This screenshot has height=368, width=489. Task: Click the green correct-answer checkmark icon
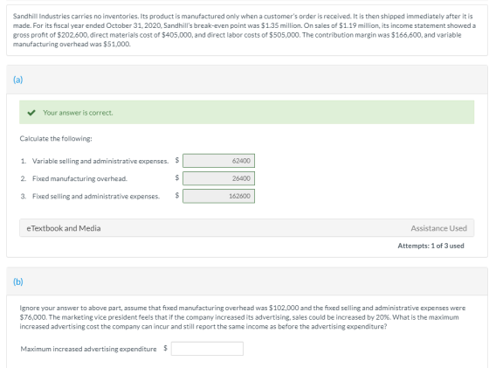(x=31, y=113)
